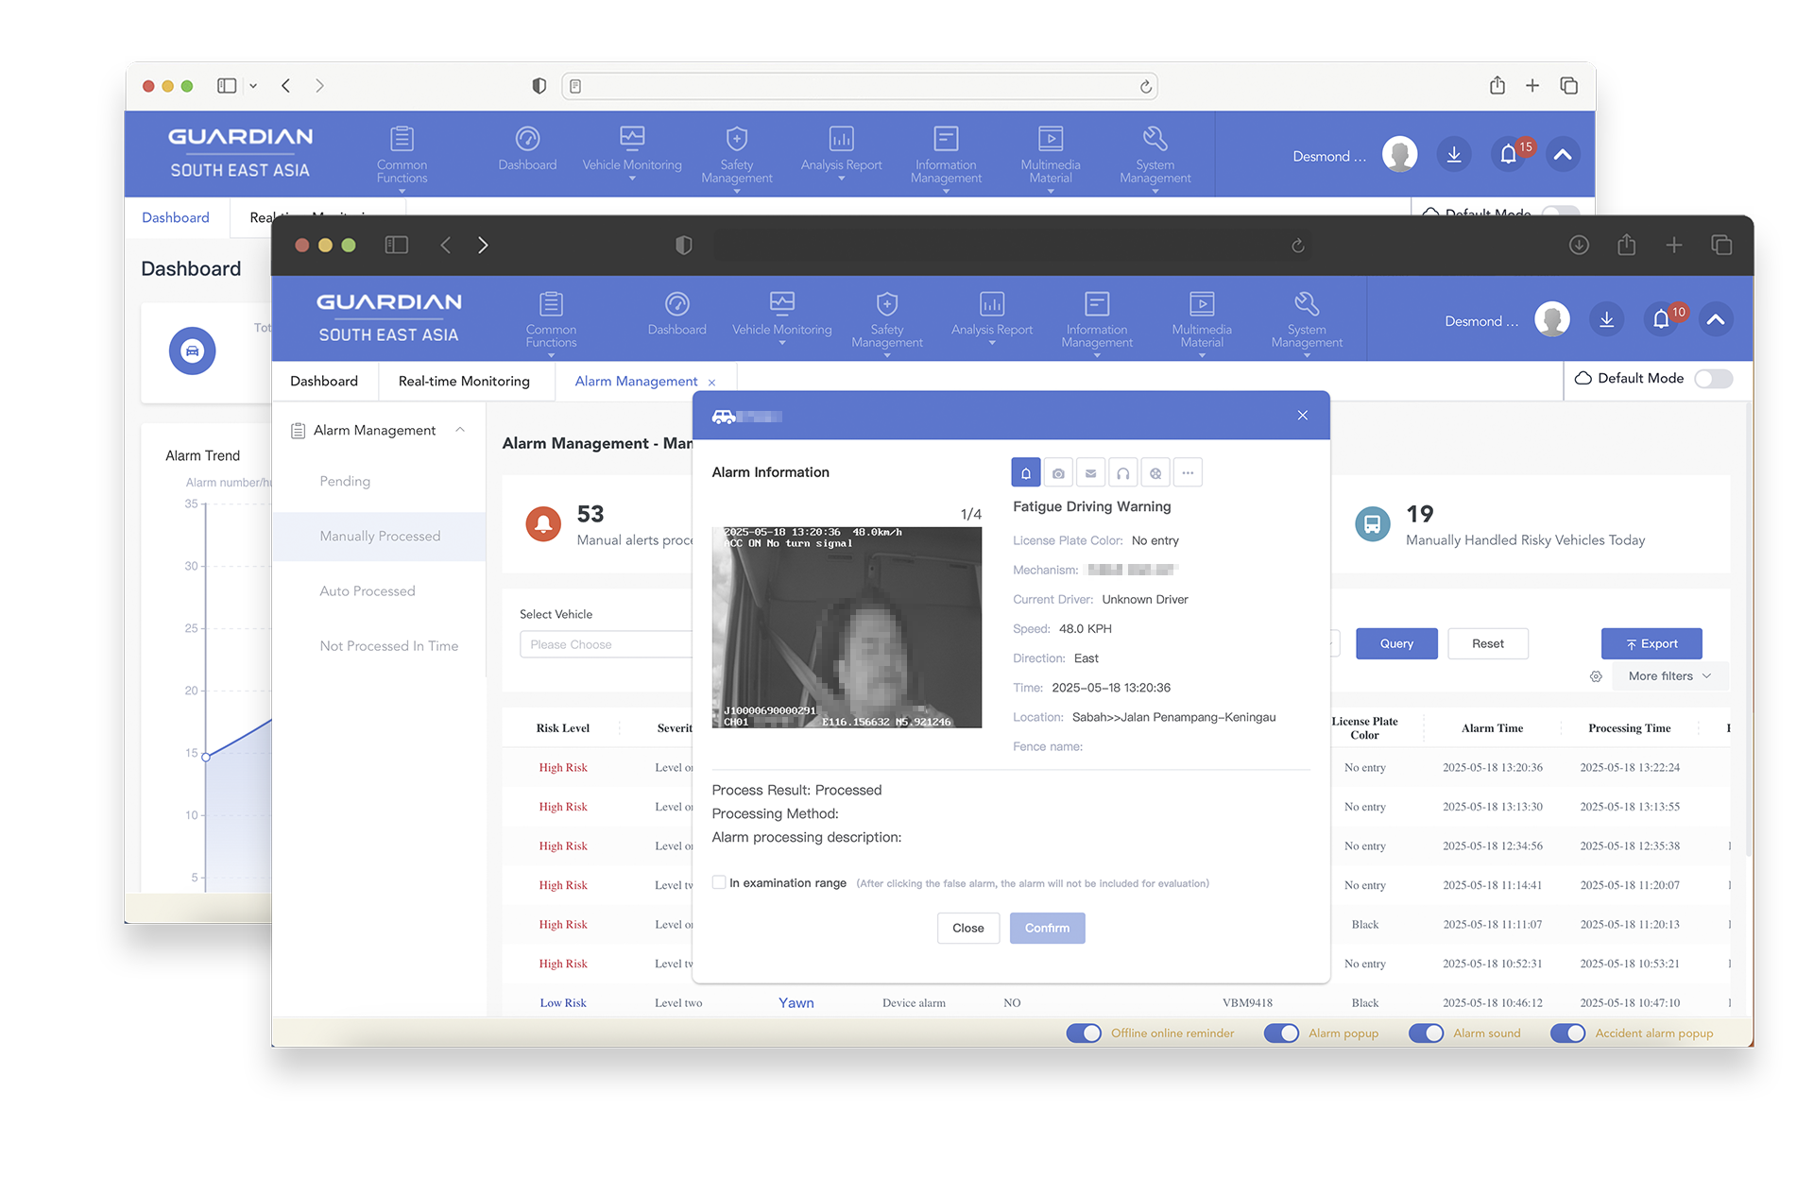Expand the Information Management arrow in front navbar
The image size is (1814, 1178).
(1097, 355)
